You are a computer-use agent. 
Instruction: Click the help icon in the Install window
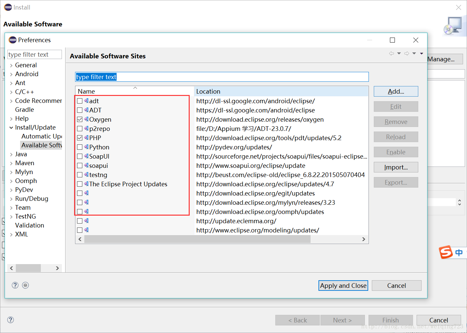click(x=11, y=319)
